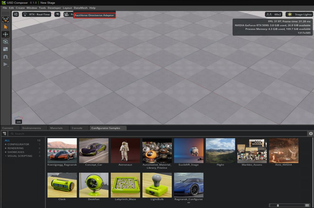
Task: Click the NVIDIA USD Composer app logo
Action: [x=4, y=3]
